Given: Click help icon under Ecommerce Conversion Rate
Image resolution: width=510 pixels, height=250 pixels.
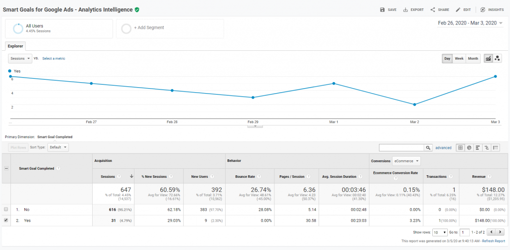Looking at the screenshot, I should coord(396,178).
